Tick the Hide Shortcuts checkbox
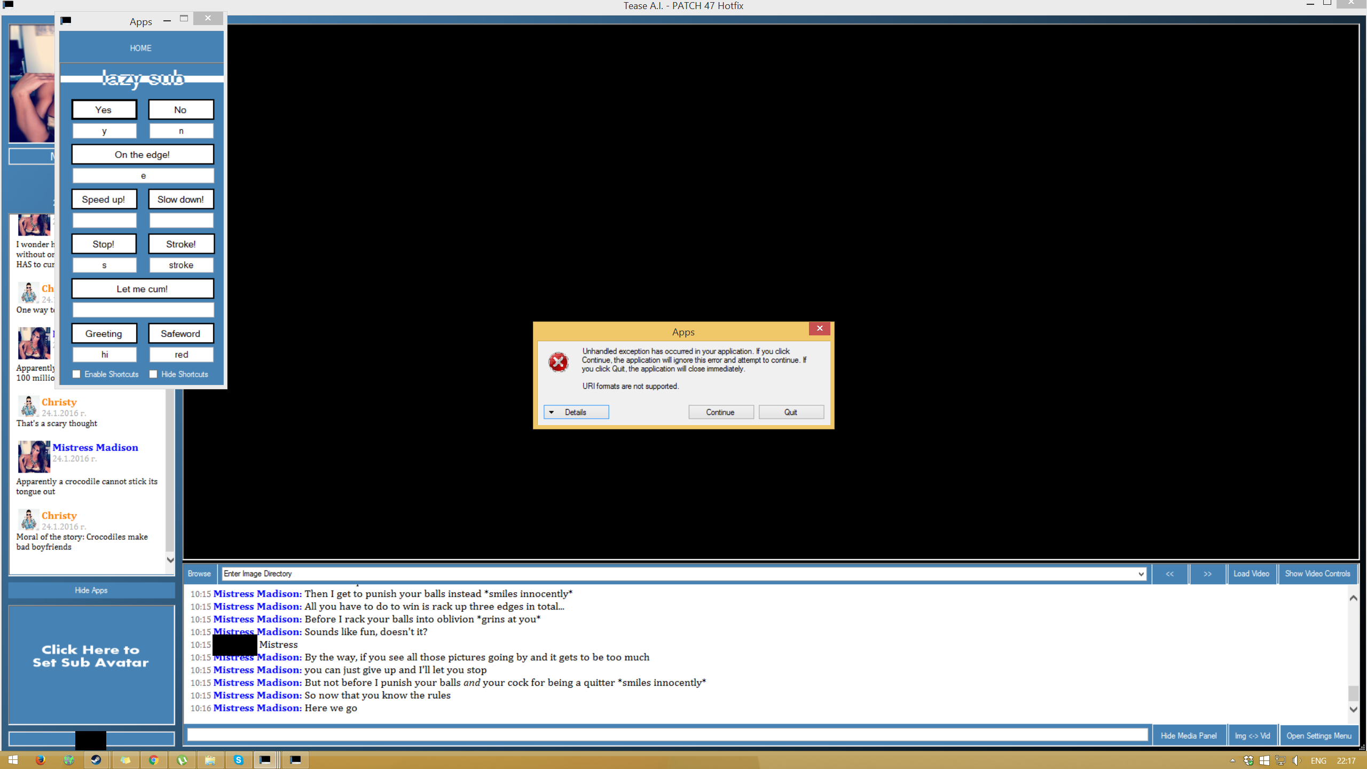 (154, 374)
